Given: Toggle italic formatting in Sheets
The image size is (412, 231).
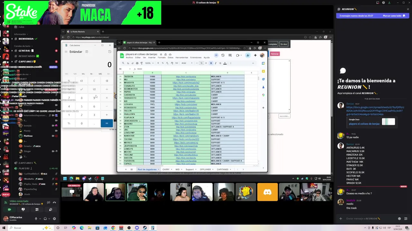Looking at the screenshot, I should [216, 63].
